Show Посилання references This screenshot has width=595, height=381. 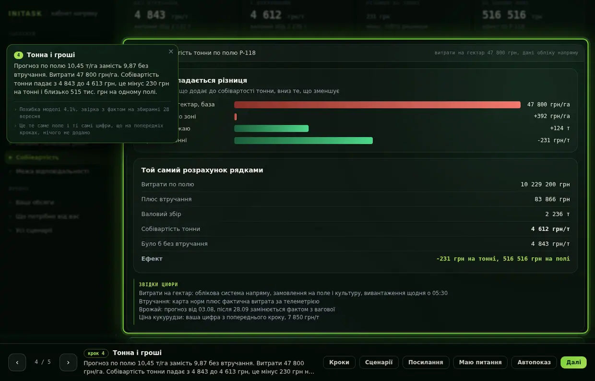[x=426, y=362]
